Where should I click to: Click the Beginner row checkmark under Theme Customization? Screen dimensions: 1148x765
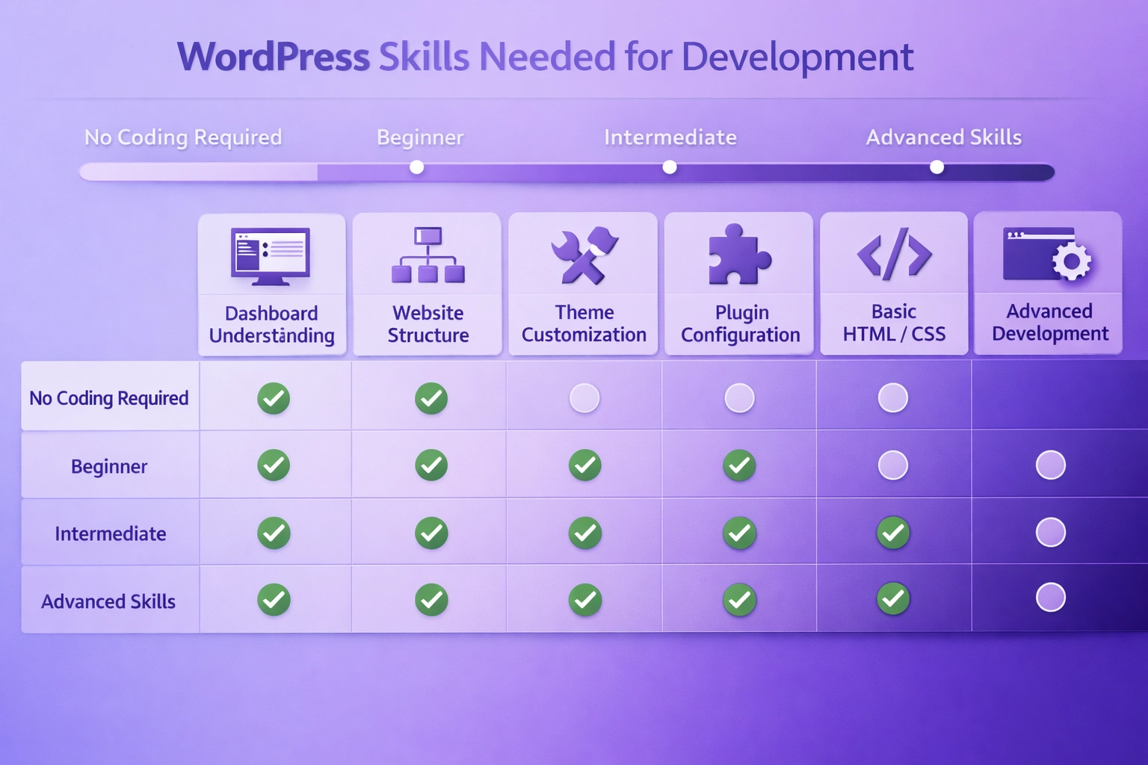pyautogui.click(x=584, y=464)
